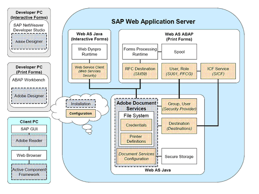
Task: Click the ABAP Workbench label
Action: click(x=28, y=80)
